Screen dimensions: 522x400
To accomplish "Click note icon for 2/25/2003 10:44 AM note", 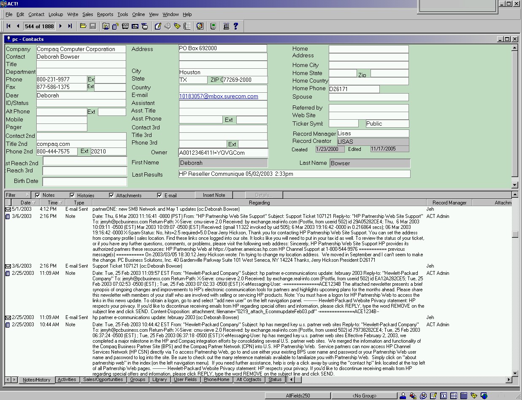I will pyautogui.click(x=8, y=325).
